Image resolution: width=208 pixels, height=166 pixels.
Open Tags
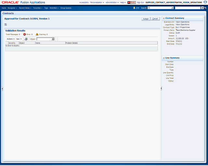coord(46,8)
